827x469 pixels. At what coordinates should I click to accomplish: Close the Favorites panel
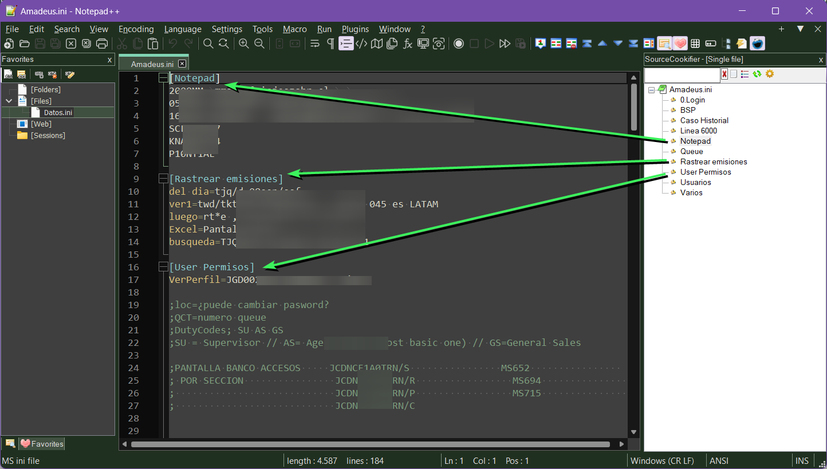[109, 60]
